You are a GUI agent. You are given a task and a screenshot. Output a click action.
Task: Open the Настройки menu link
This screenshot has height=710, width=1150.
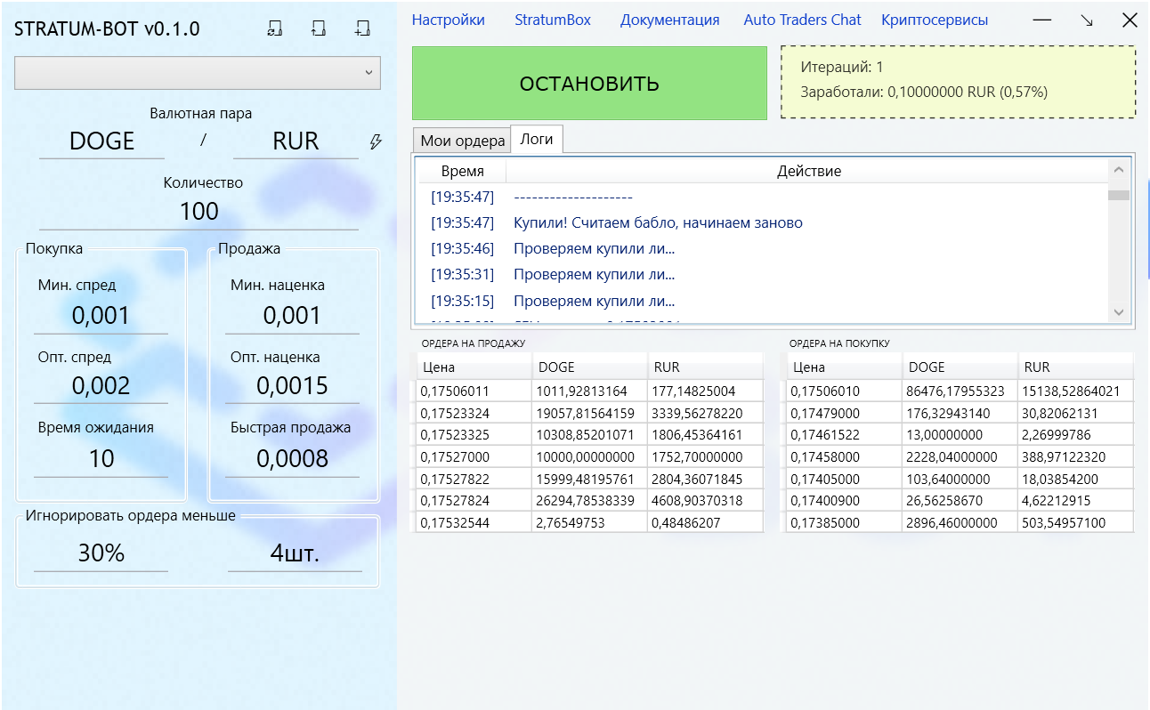click(x=448, y=20)
